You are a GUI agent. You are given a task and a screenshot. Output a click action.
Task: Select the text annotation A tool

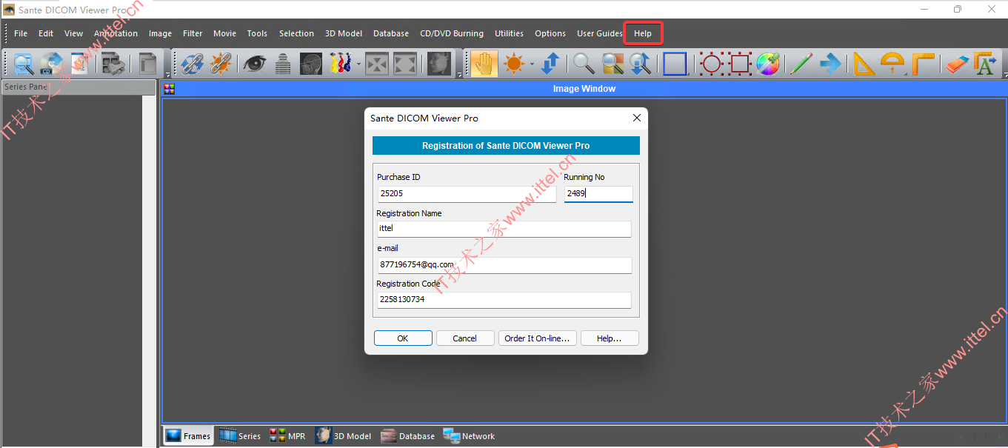(x=984, y=64)
